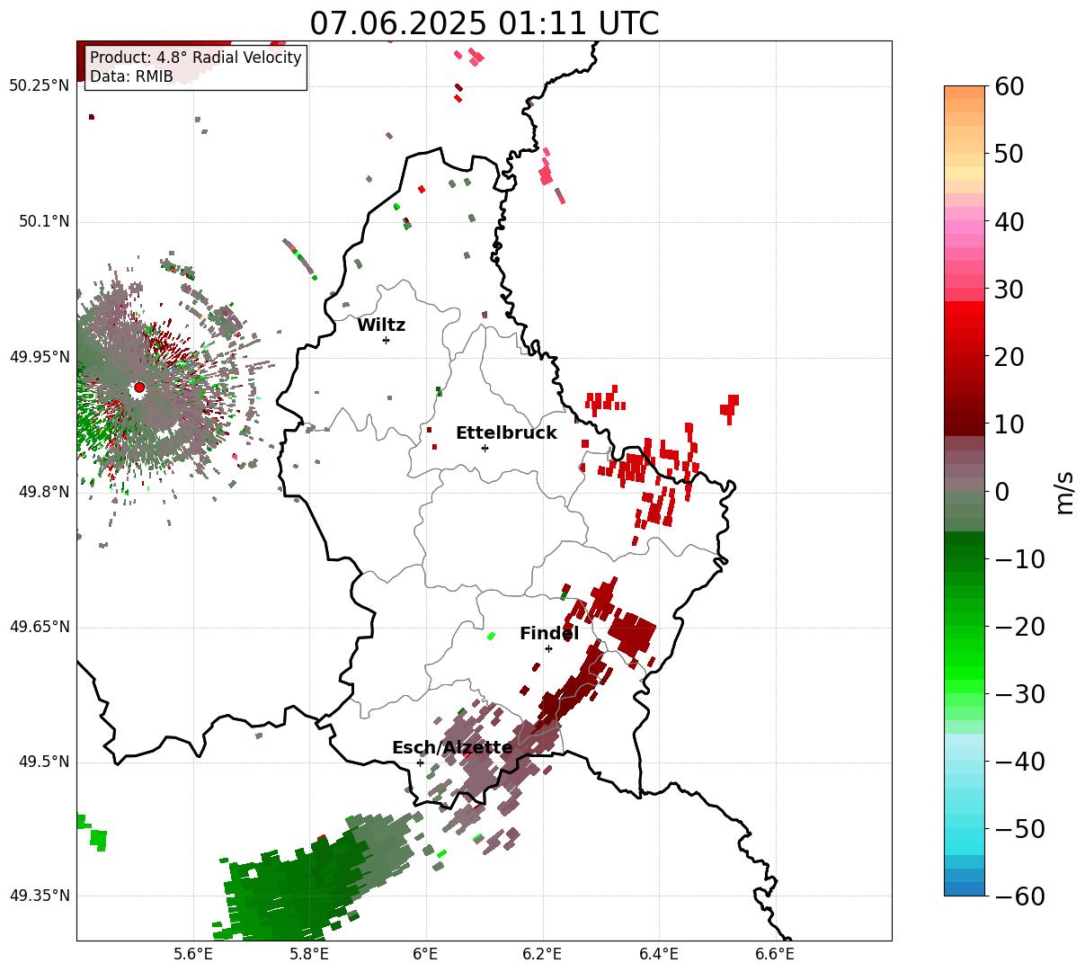
Task: Click the m/s colorbar unit label
Action: tap(1064, 491)
